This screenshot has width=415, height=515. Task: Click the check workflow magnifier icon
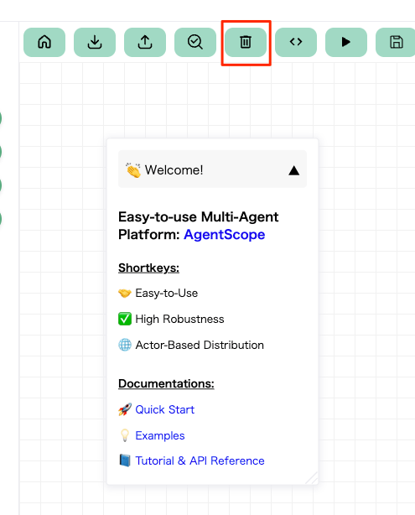(x=195, y=42)
